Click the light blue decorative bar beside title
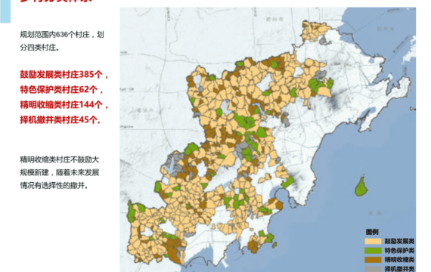Viewport: 431px width, 272px height. [x=5, y=11]
